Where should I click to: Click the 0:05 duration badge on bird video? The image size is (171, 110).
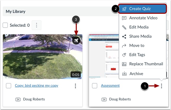[76, 75]
